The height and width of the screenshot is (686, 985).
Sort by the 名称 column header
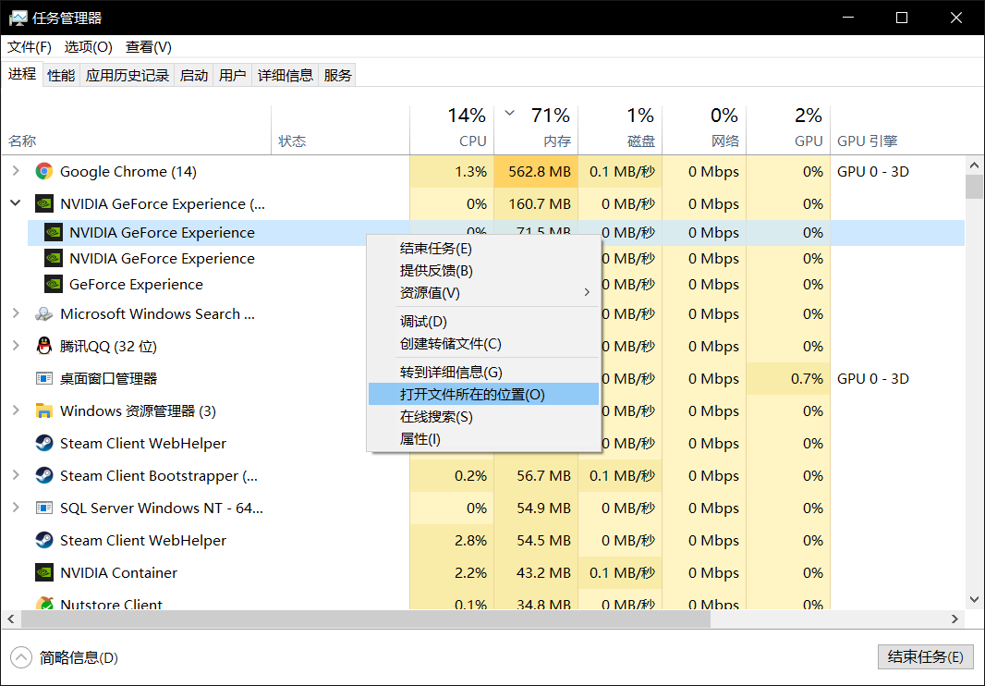137,129
